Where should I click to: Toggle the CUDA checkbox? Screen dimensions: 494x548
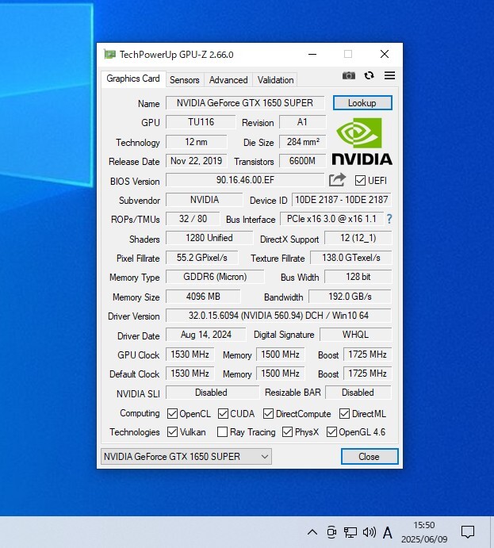(x=223, y=413)
